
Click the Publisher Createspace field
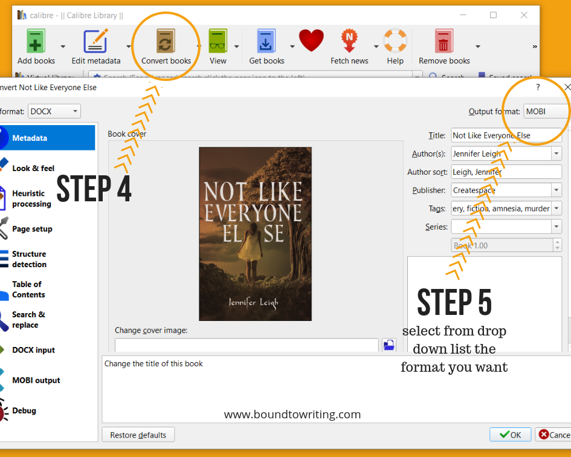coord(501,190)
